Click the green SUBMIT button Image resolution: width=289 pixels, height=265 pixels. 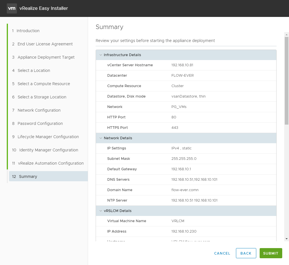(271, 253)
